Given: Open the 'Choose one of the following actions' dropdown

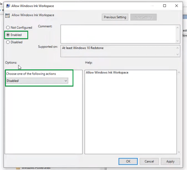Looking at the screenshot, I should tap(37, 81).
